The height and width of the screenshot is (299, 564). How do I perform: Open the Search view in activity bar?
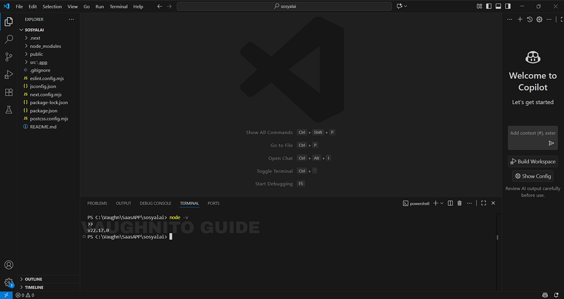(8, 39)
